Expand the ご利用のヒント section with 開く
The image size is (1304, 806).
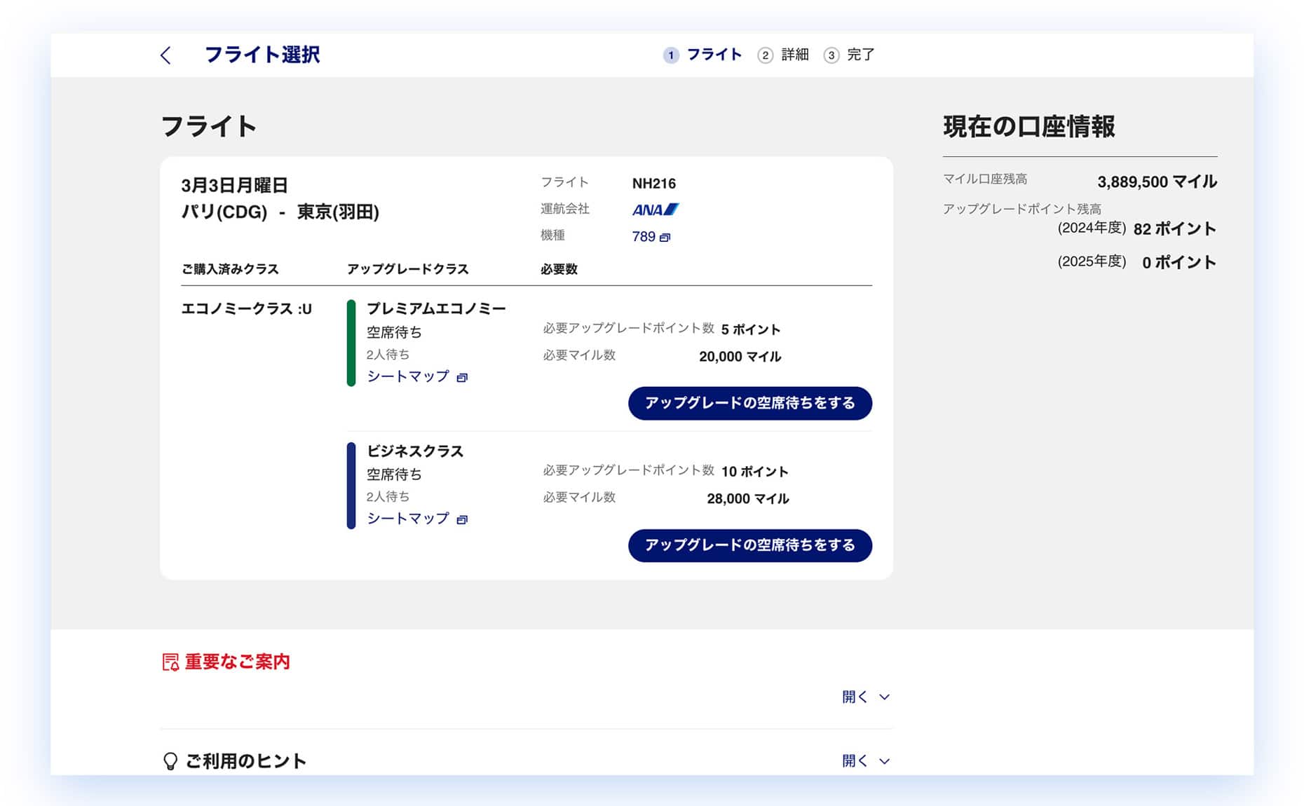pos(865,761)
